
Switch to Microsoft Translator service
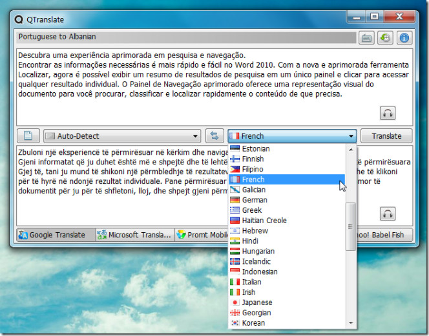pos(135,235)
